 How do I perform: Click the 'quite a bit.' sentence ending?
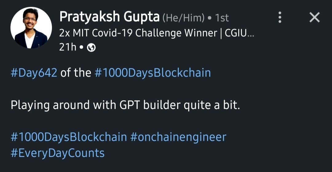(211, 105)
